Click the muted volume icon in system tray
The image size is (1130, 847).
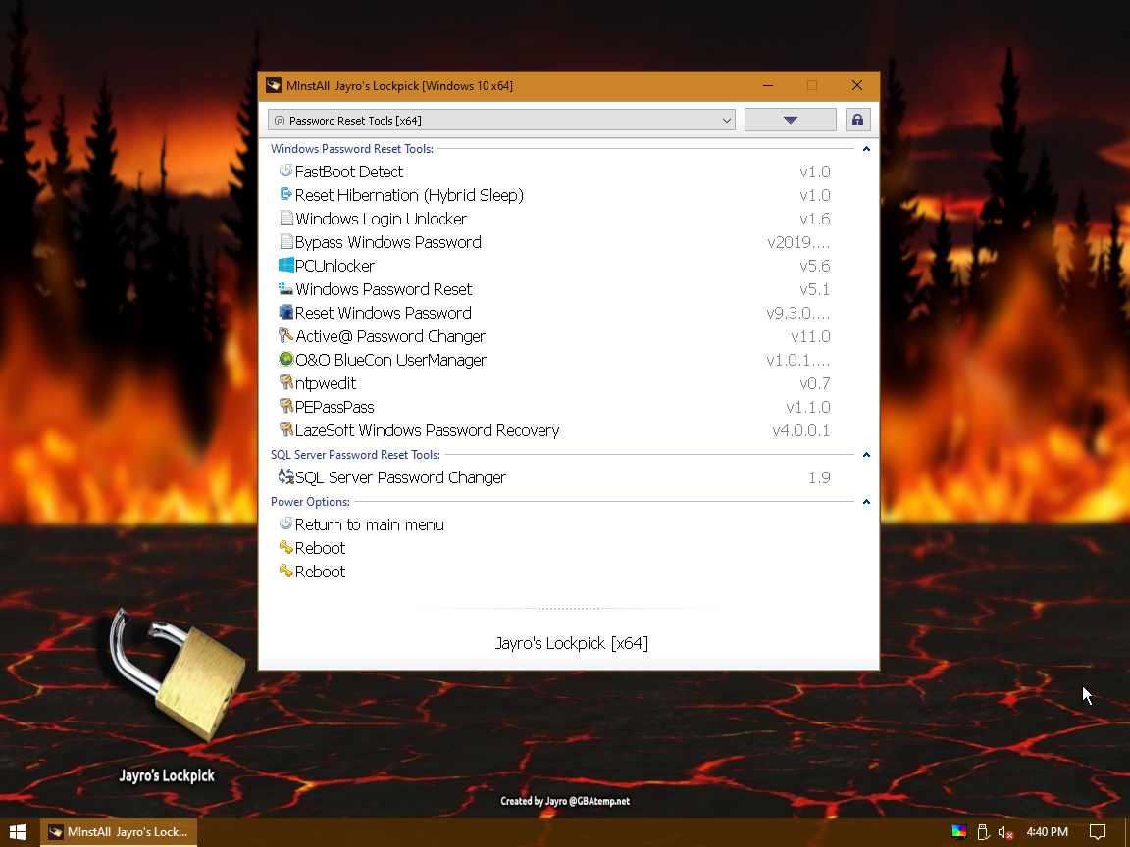[1006, 832]
